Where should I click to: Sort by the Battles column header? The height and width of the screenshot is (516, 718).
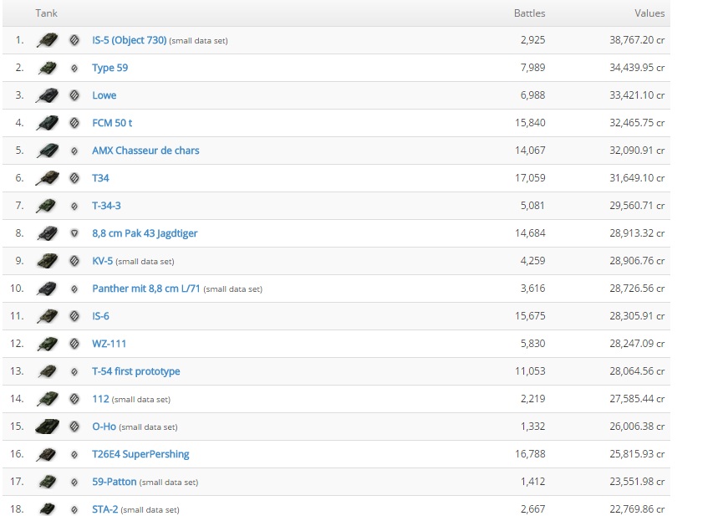pyautogui.click(x=529, y=13)
